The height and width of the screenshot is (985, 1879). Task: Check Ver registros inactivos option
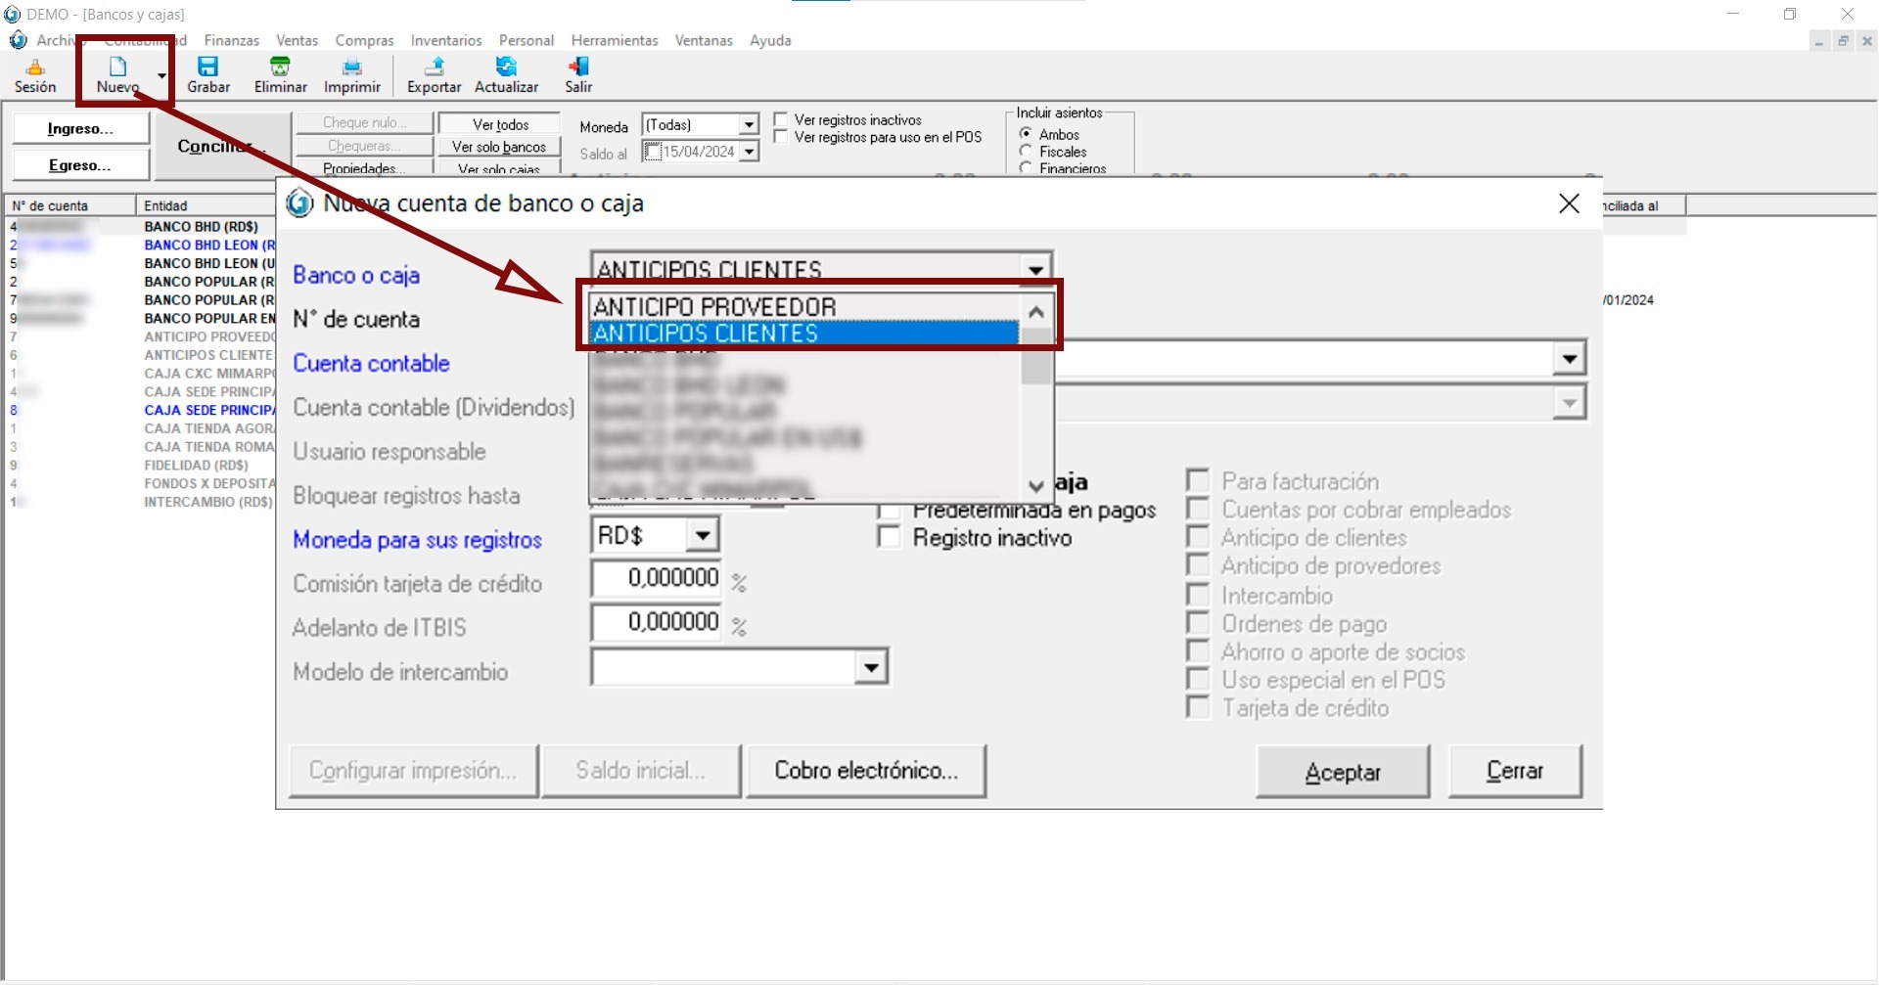click(x=781, y=120)
